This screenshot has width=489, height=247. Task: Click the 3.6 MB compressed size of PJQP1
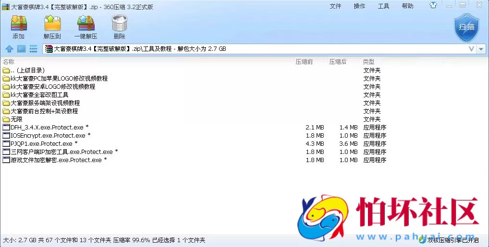click(x=348, y=143)
